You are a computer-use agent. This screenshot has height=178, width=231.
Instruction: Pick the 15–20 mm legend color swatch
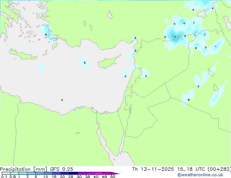point(56,173)
